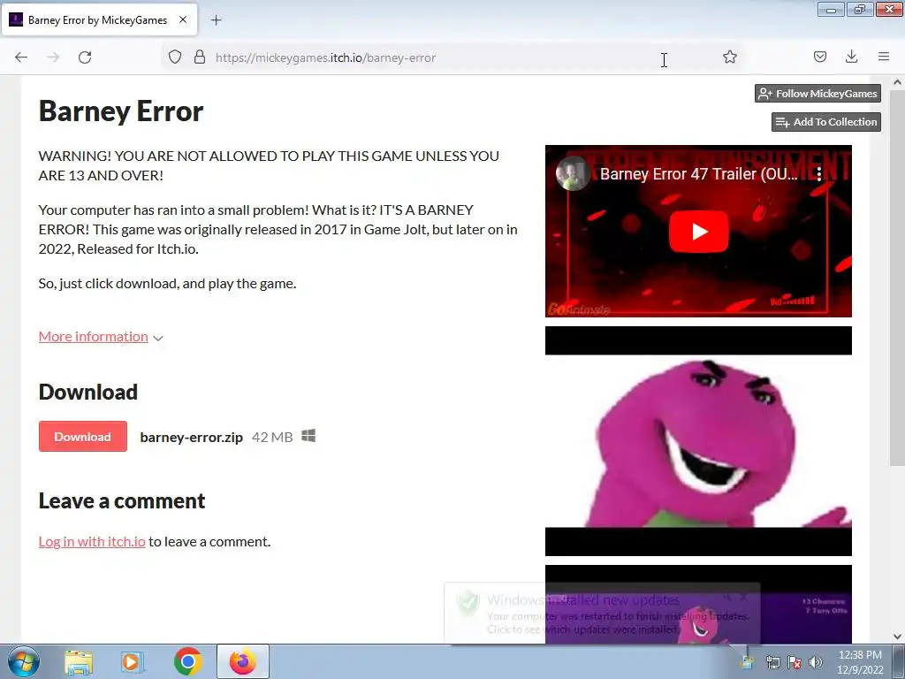Click the page scrollbar down arrow
The width and height of the screenshot is (905, 679).
point(897,637)
